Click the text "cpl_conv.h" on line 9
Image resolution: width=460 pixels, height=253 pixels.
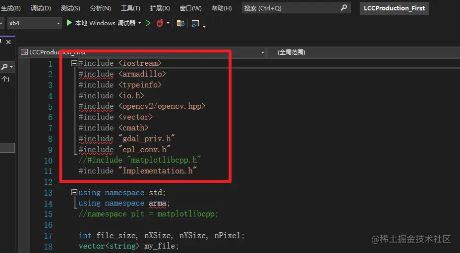point(145,149)
